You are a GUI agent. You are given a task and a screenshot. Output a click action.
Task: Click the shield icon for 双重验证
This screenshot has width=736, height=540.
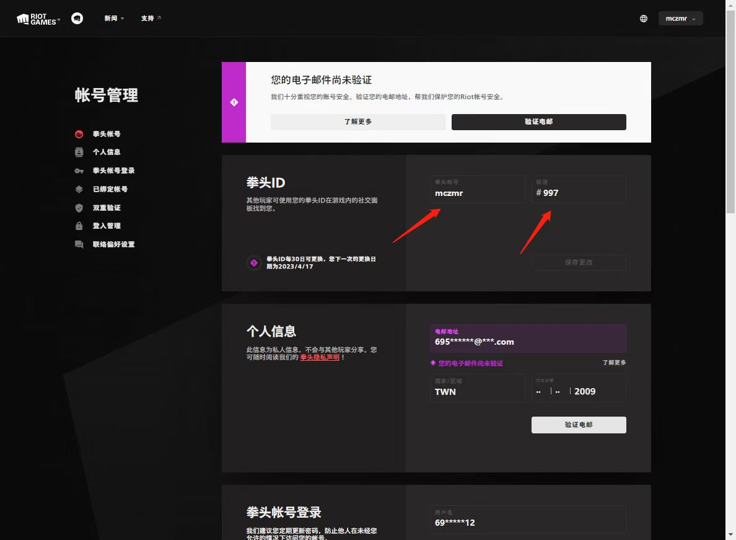click(x=79, y=208)
